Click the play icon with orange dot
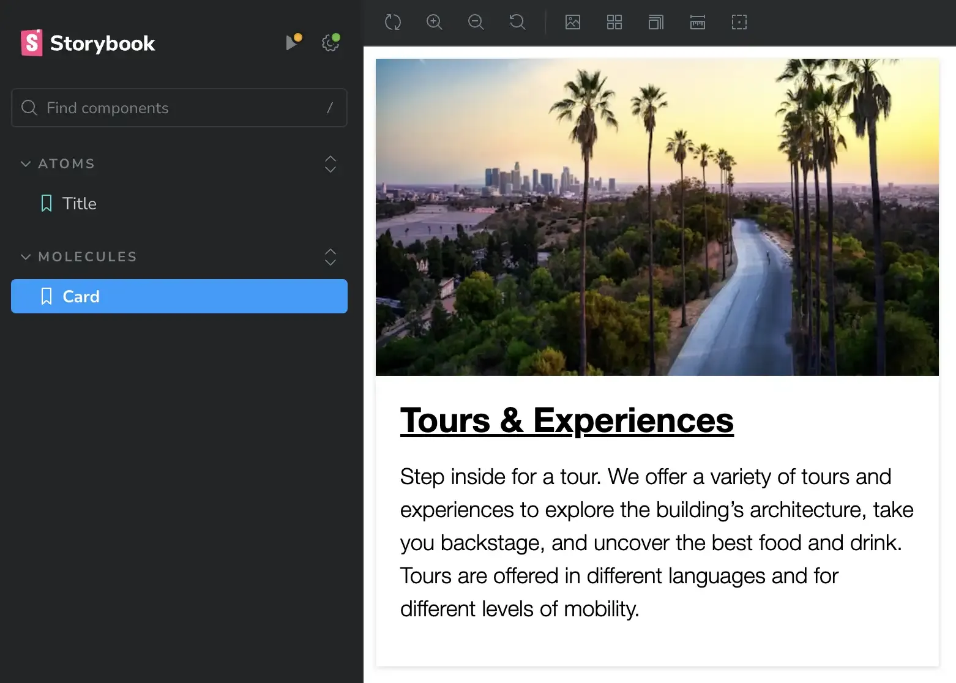956x683 pixels. [x=292, y=43]
